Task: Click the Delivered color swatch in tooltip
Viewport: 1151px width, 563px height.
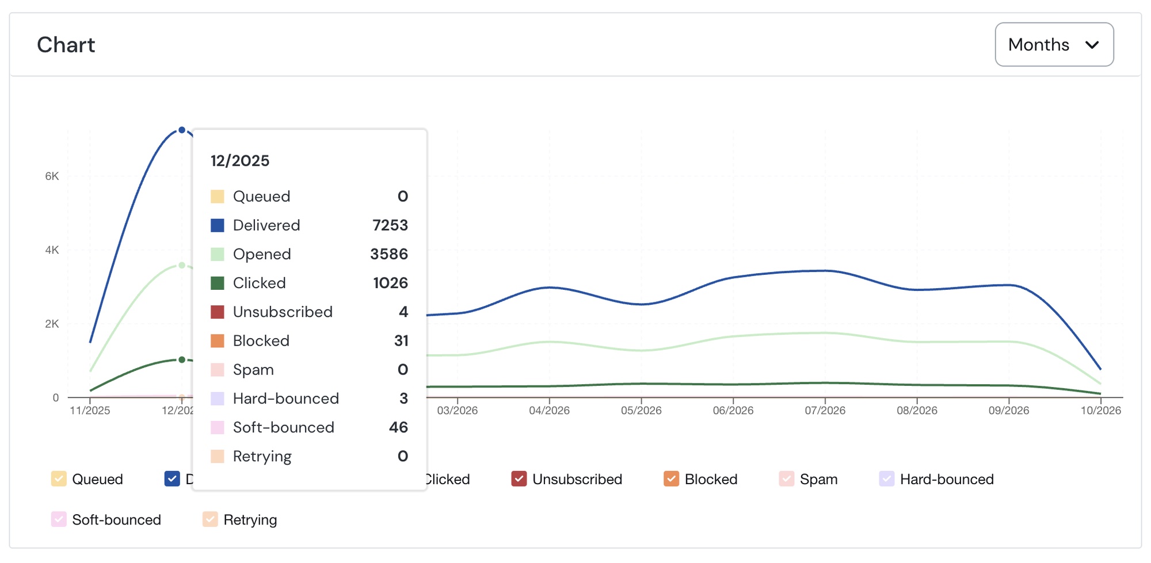Action: (x=218, y=225)
